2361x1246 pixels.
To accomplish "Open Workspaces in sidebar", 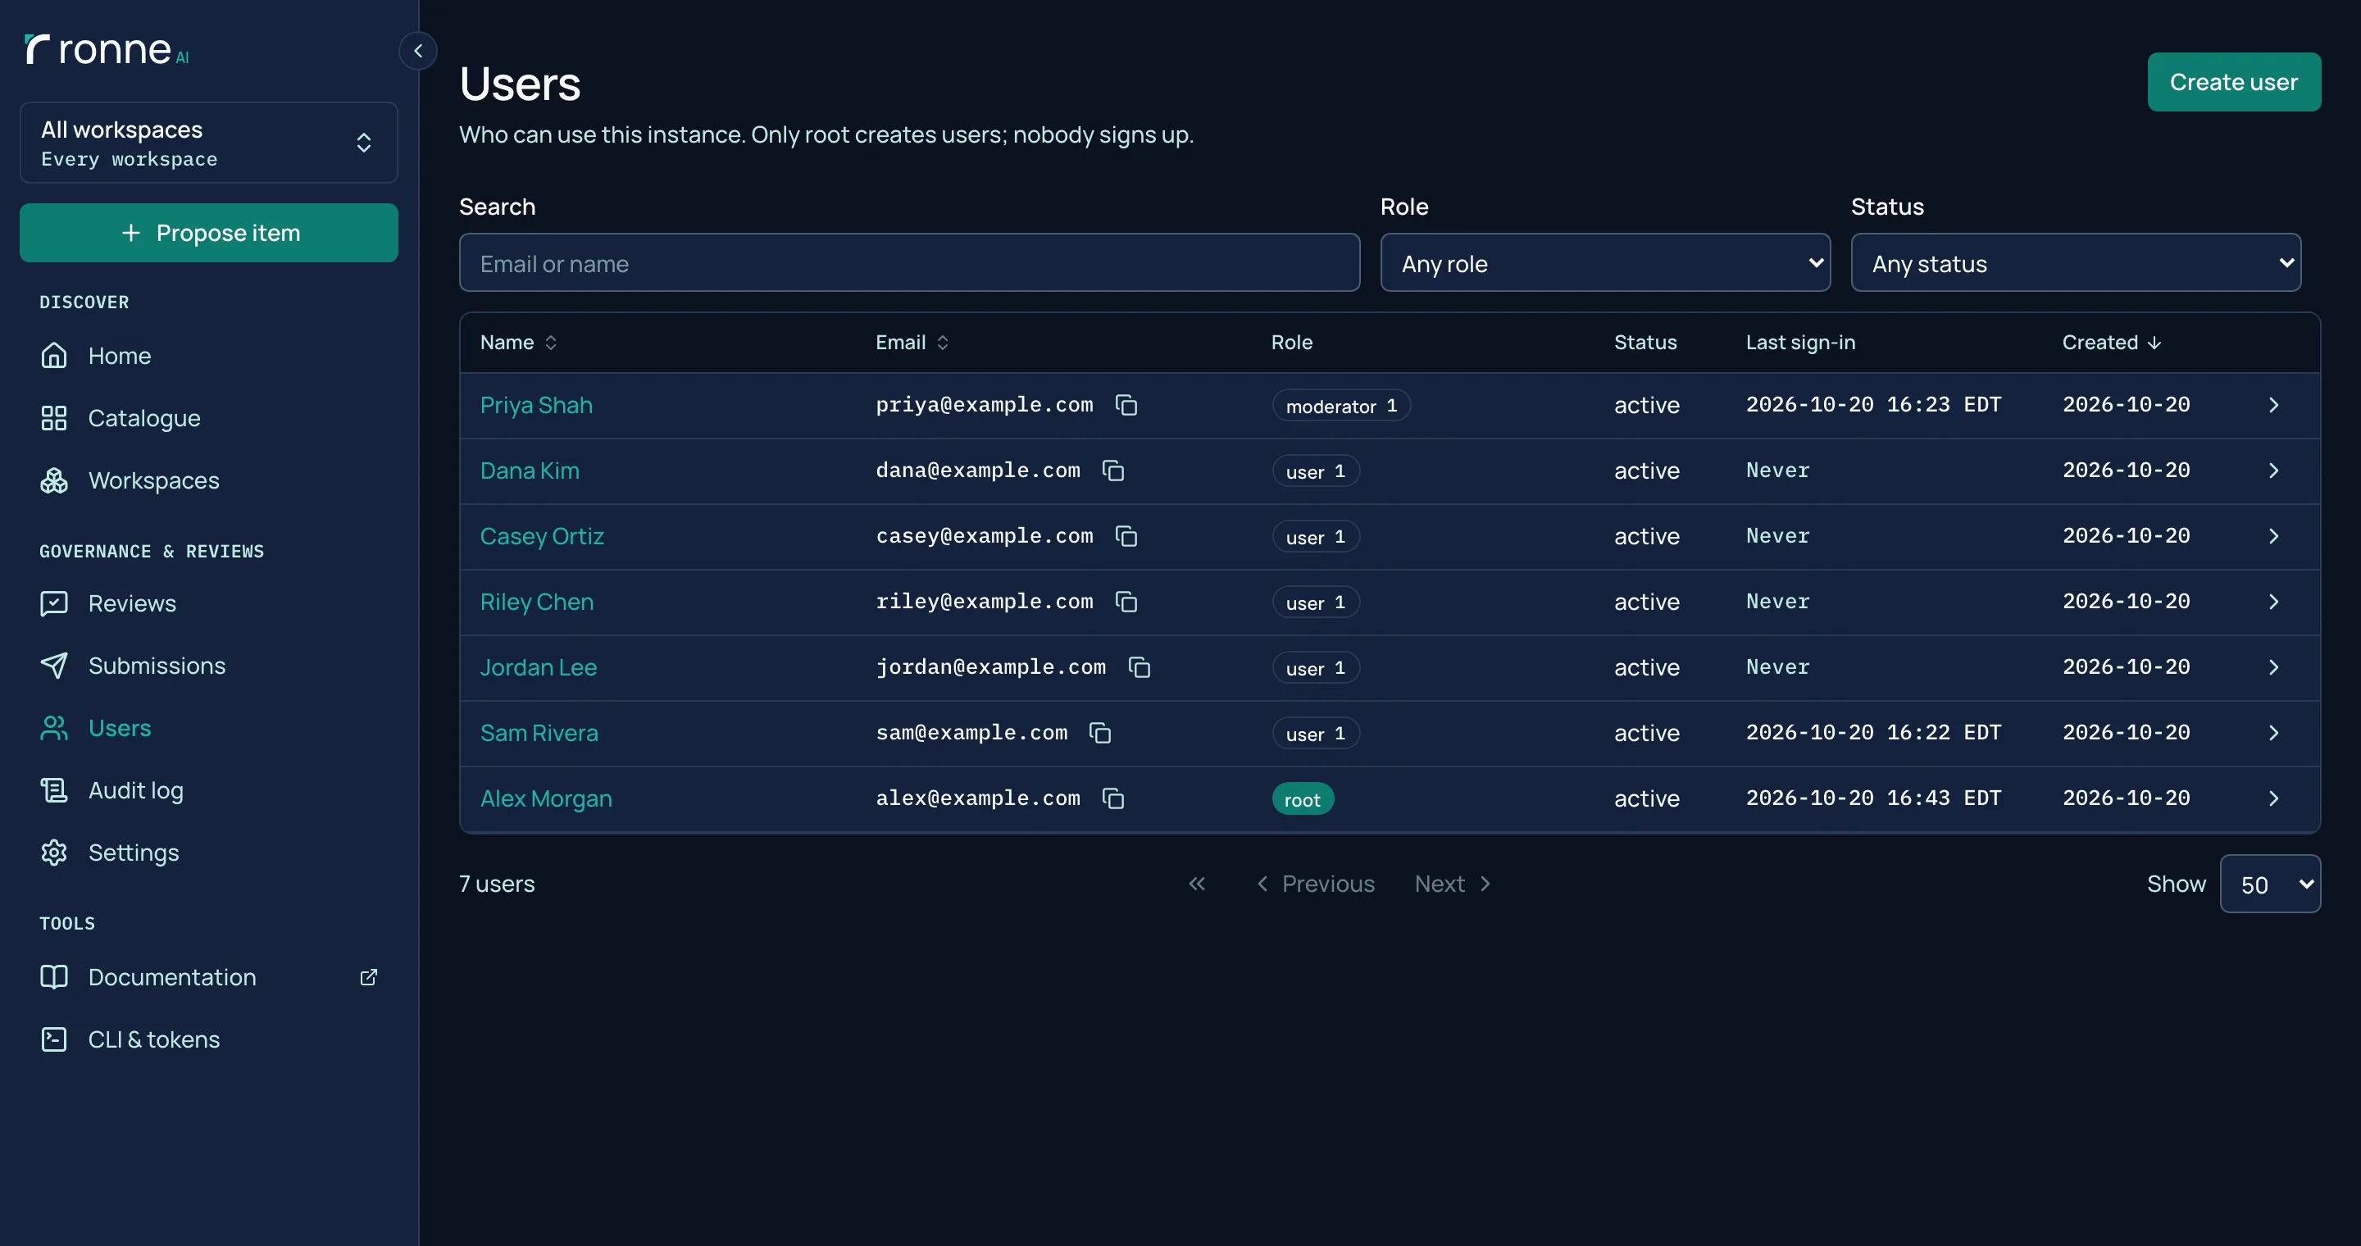I will tap(209, 480).
